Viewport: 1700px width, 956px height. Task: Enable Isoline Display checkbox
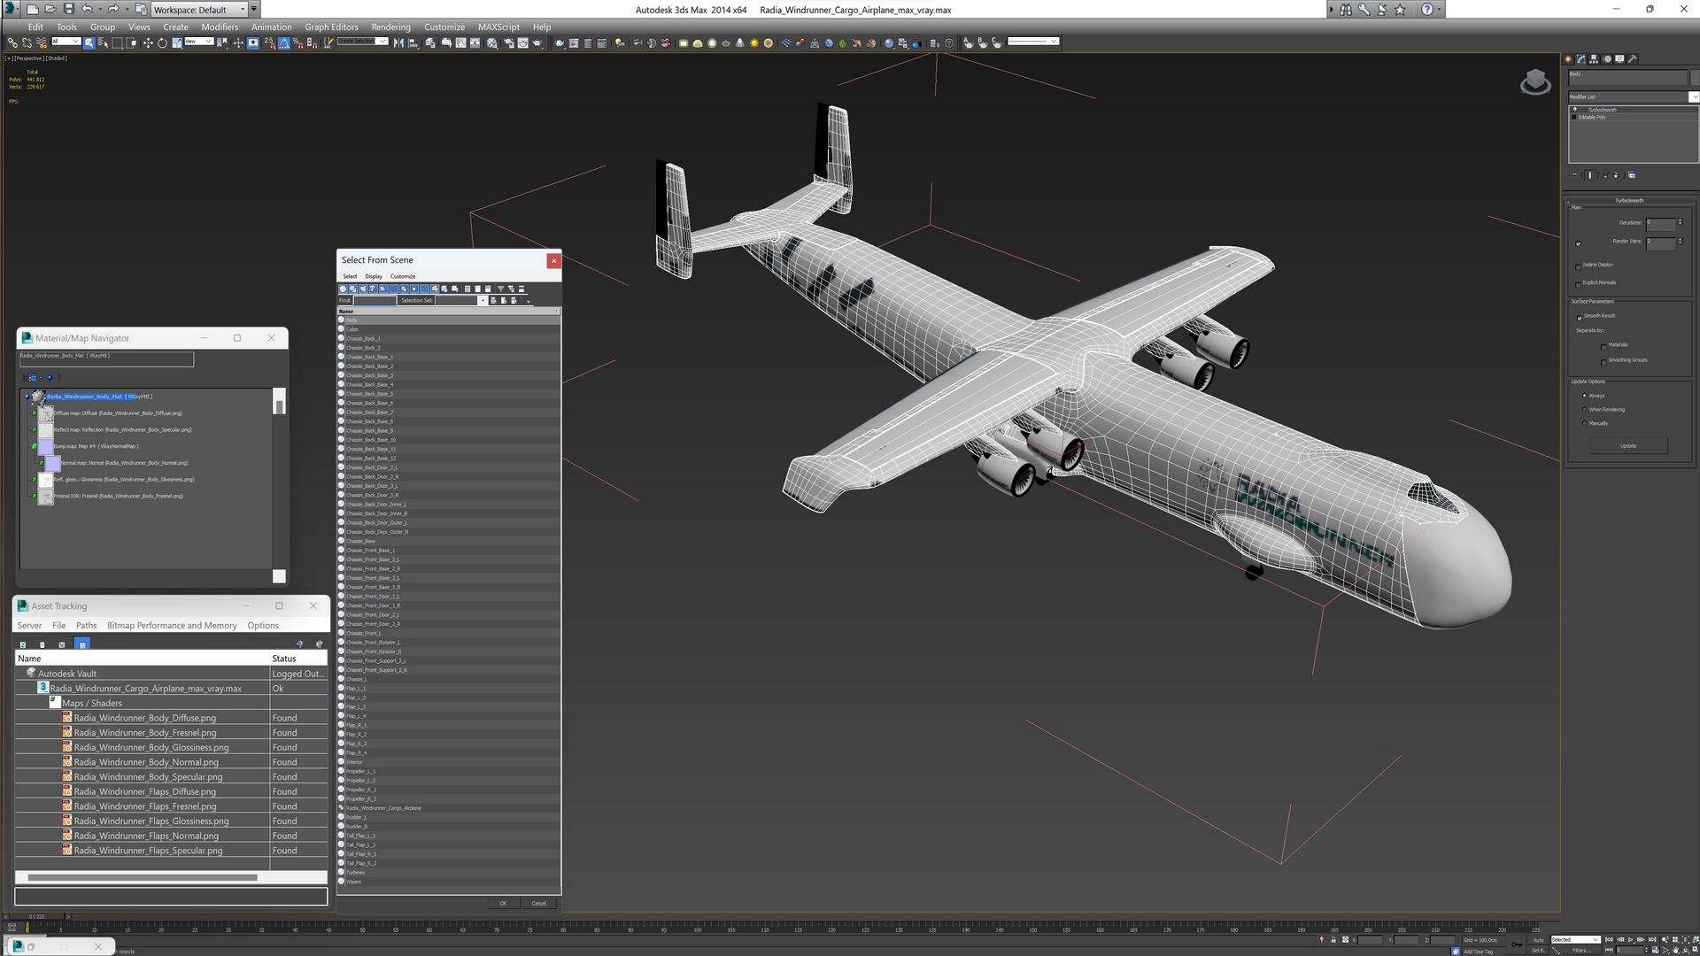tap(1578, 266)
